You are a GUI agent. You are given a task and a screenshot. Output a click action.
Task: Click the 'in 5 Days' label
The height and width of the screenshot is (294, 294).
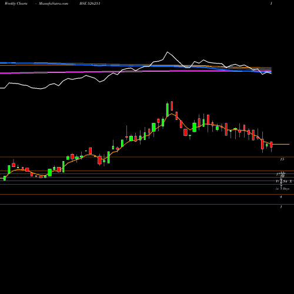[282, 189]
